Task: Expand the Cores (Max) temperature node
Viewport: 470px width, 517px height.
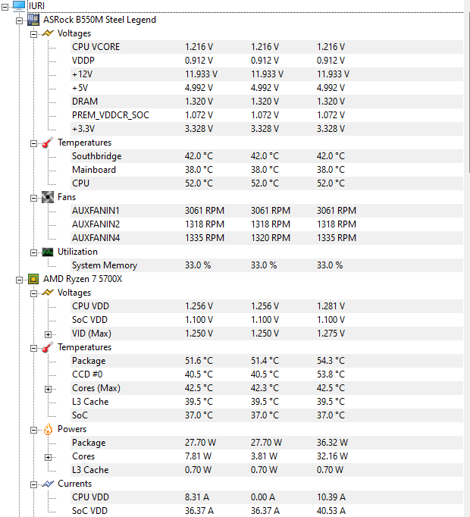Action: coord(49,389)
